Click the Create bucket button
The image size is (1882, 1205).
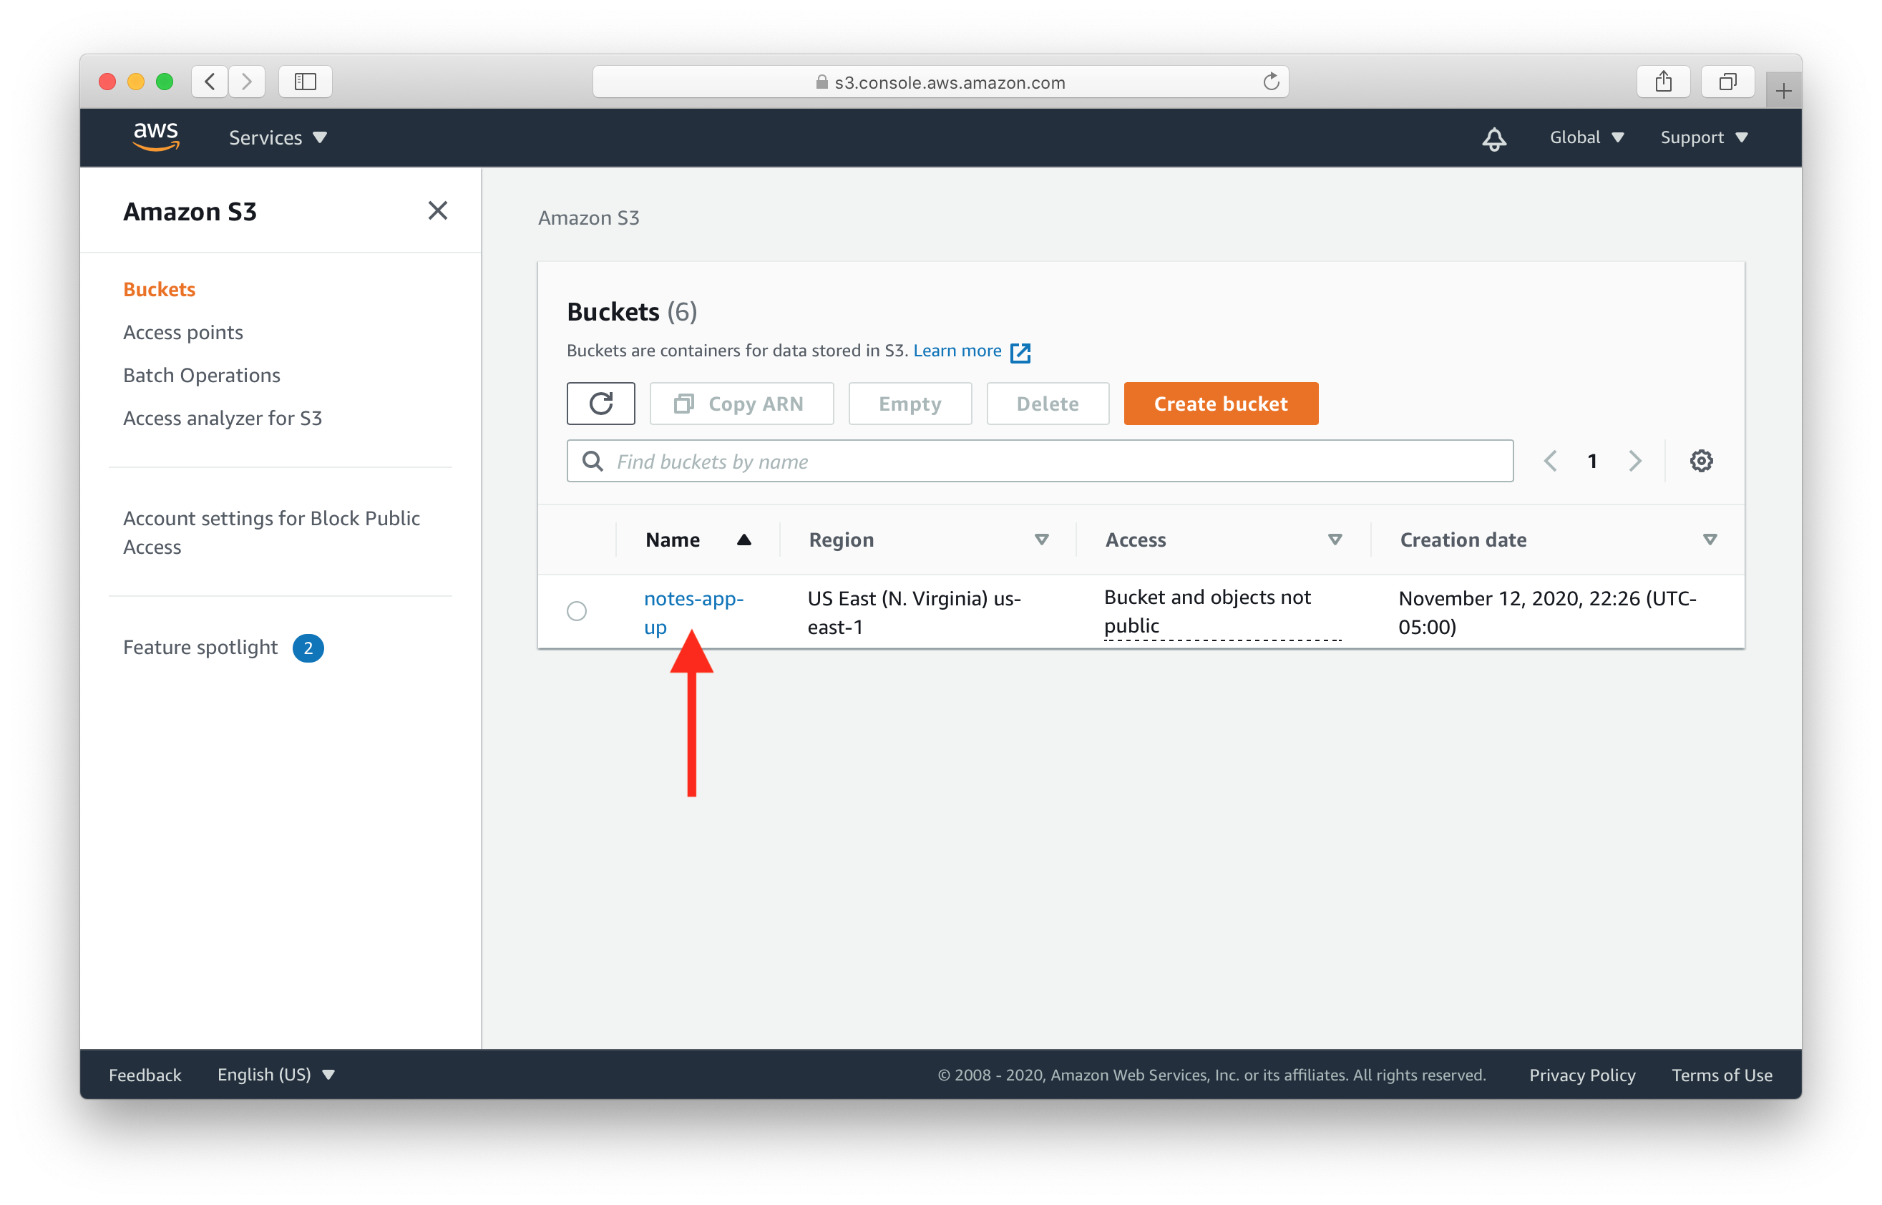tap(1219, 404)
